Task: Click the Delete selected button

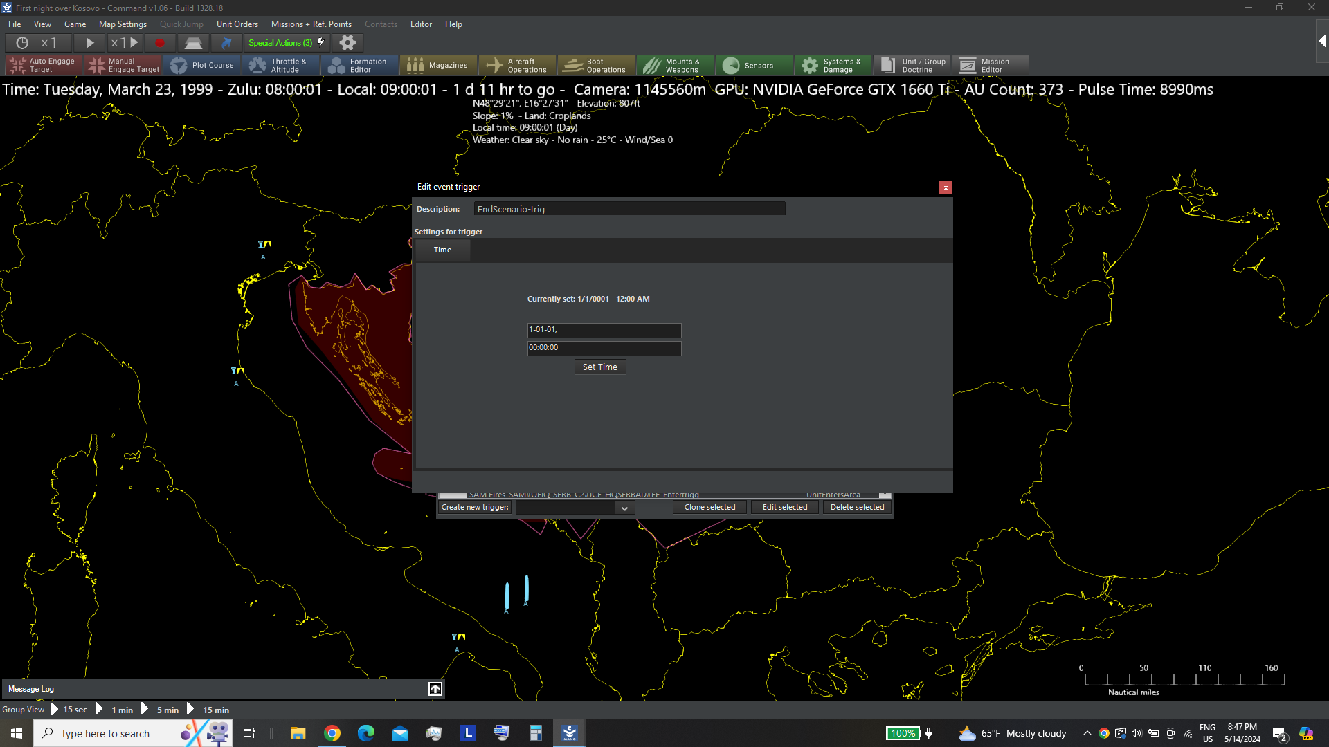Action: pos(857,508)
